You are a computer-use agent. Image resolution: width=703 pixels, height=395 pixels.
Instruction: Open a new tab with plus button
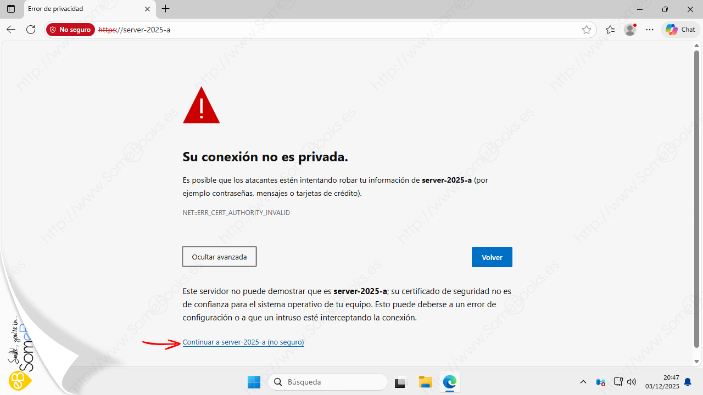tap(166, 9)
